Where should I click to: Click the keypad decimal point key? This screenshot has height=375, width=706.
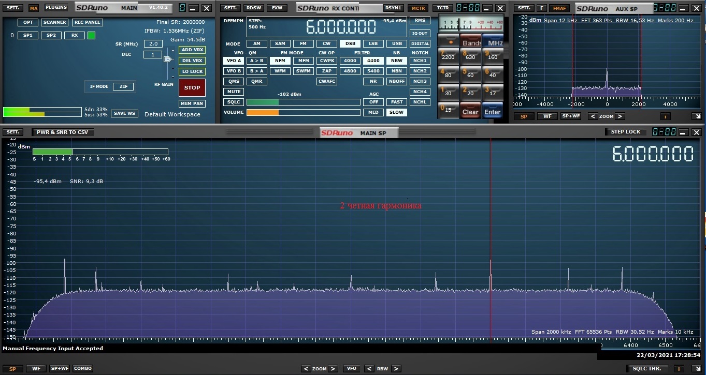449,41
